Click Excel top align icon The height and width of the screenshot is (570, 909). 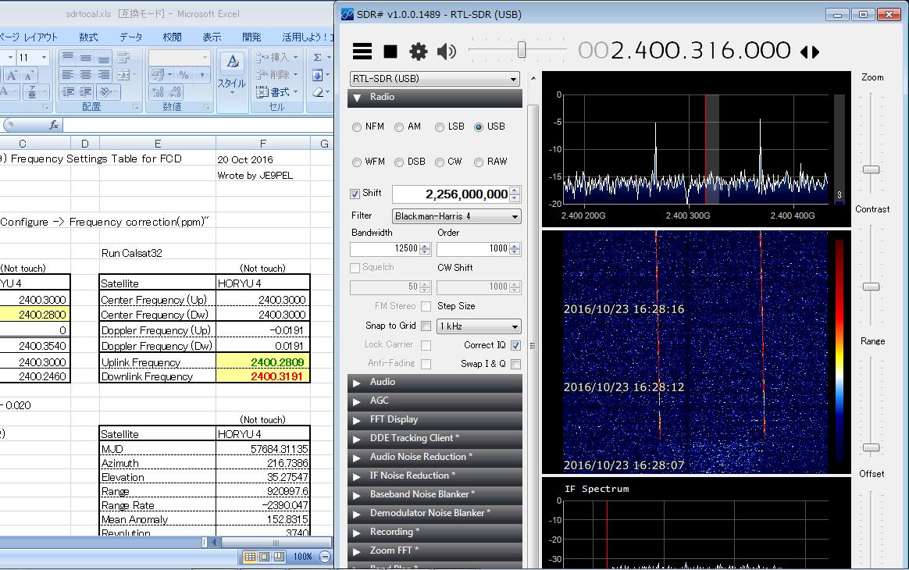(x=68, y=58)
